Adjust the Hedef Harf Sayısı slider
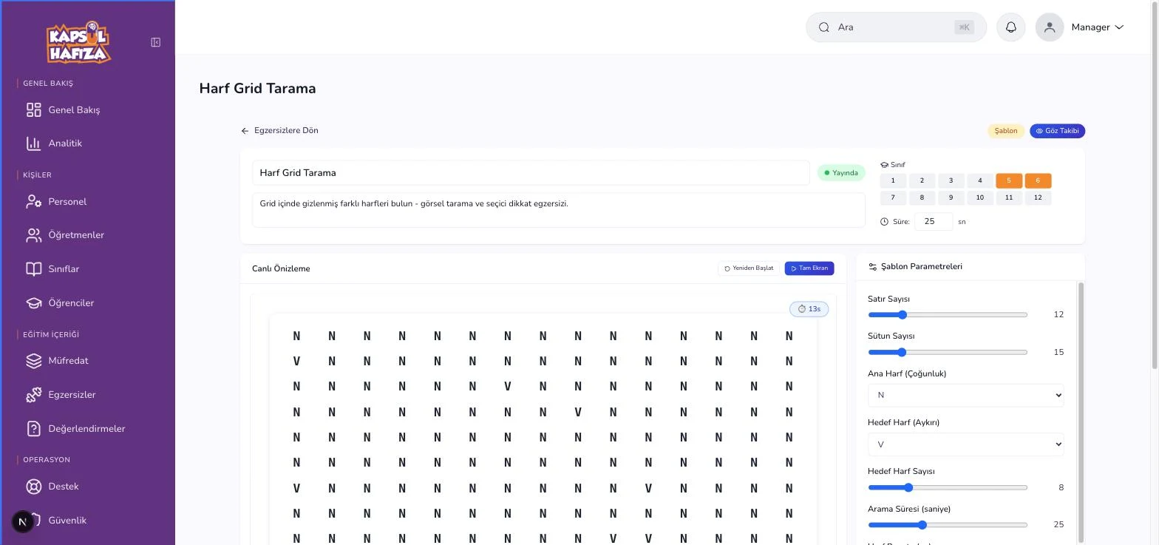Viewport: 1159px width, 545px height. (948, 487)
